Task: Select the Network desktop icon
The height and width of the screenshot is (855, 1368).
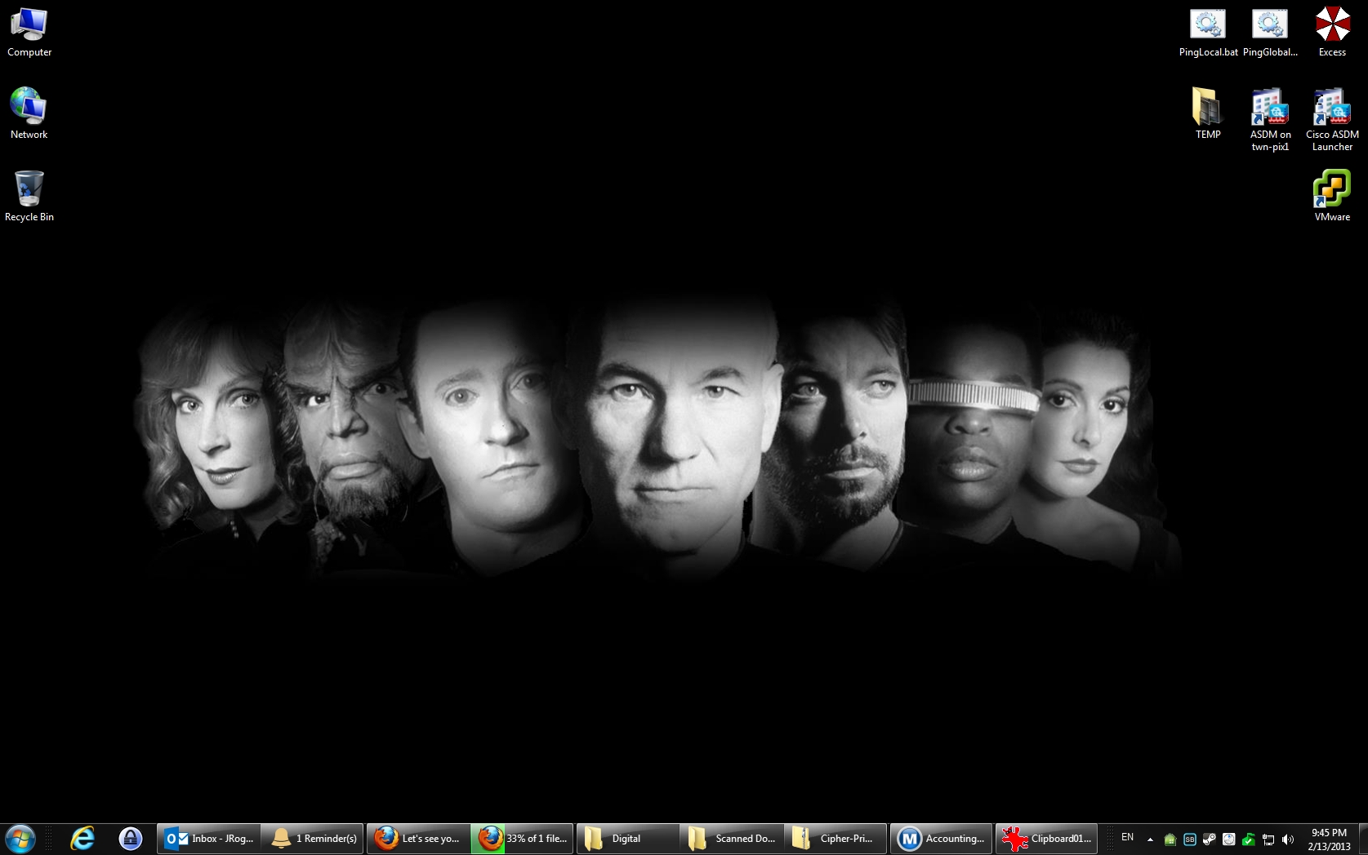Action: 29,114
